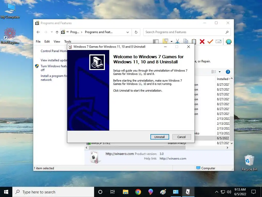The image size is (262, 197).
Task: Open the notification center icon
Action: click(x=254, y=192)
